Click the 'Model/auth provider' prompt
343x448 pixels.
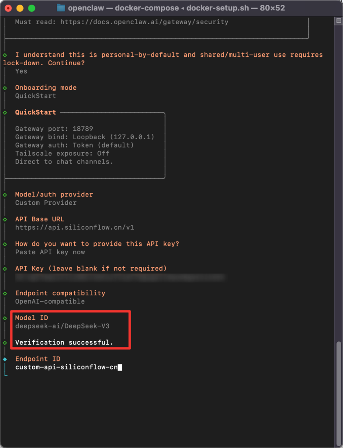pyautogui.click(x=54, y=195)
